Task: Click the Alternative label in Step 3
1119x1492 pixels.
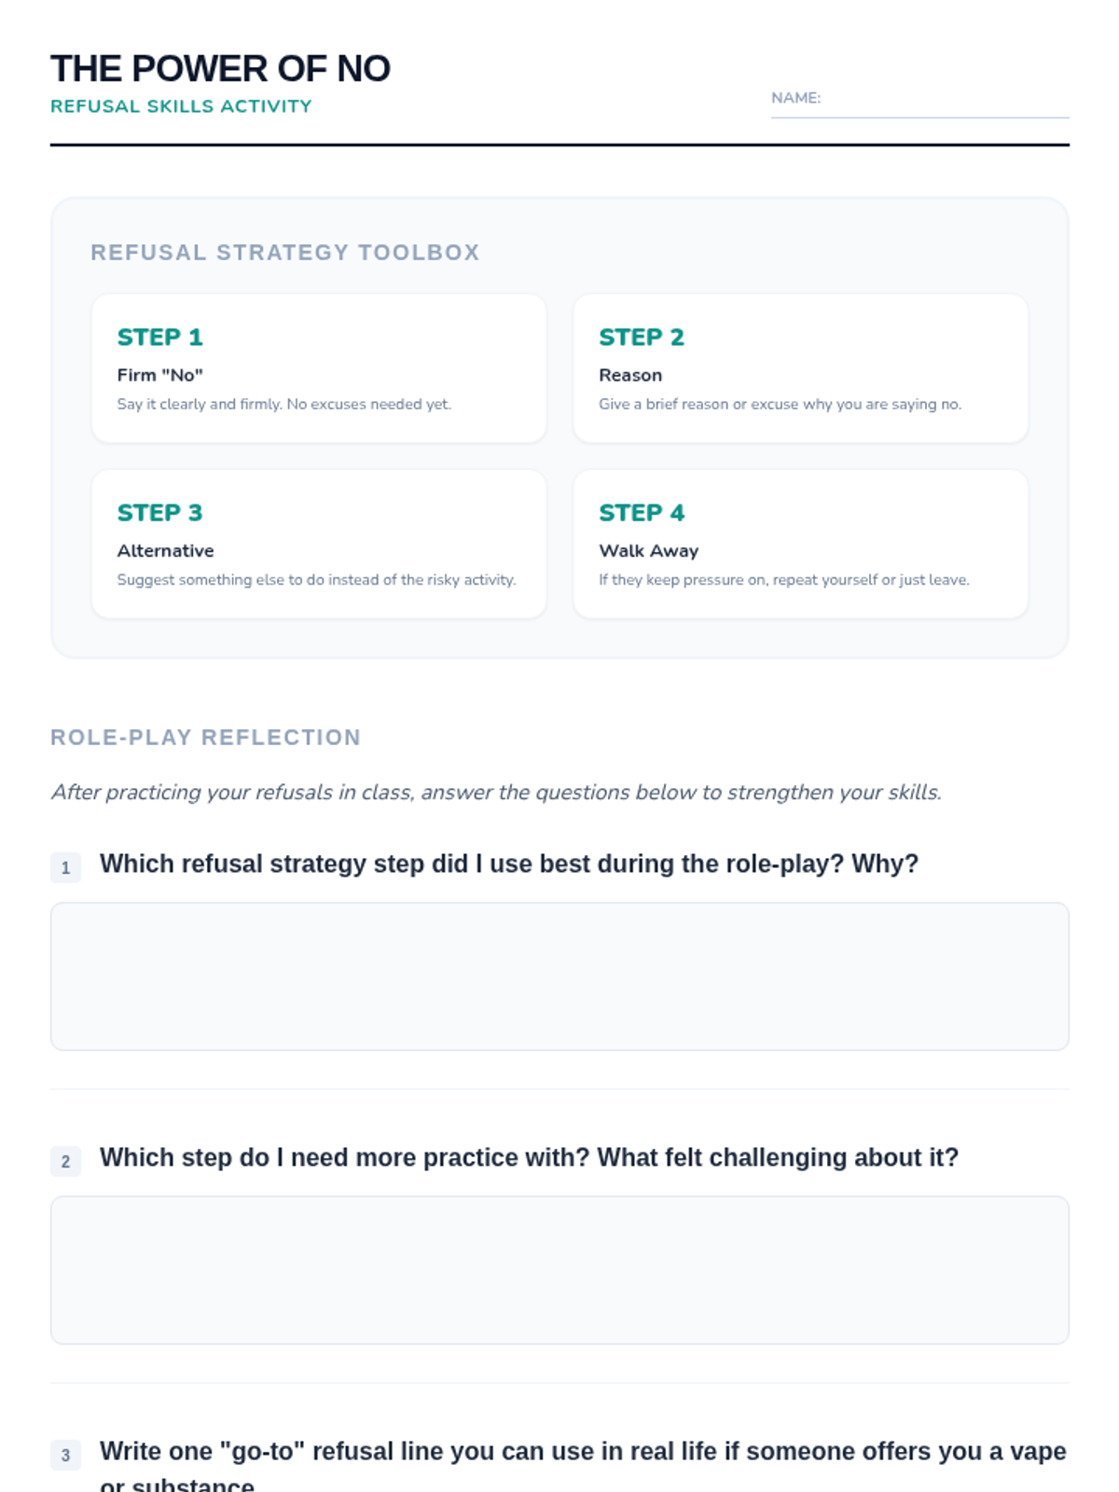Action: coord(165,550)
